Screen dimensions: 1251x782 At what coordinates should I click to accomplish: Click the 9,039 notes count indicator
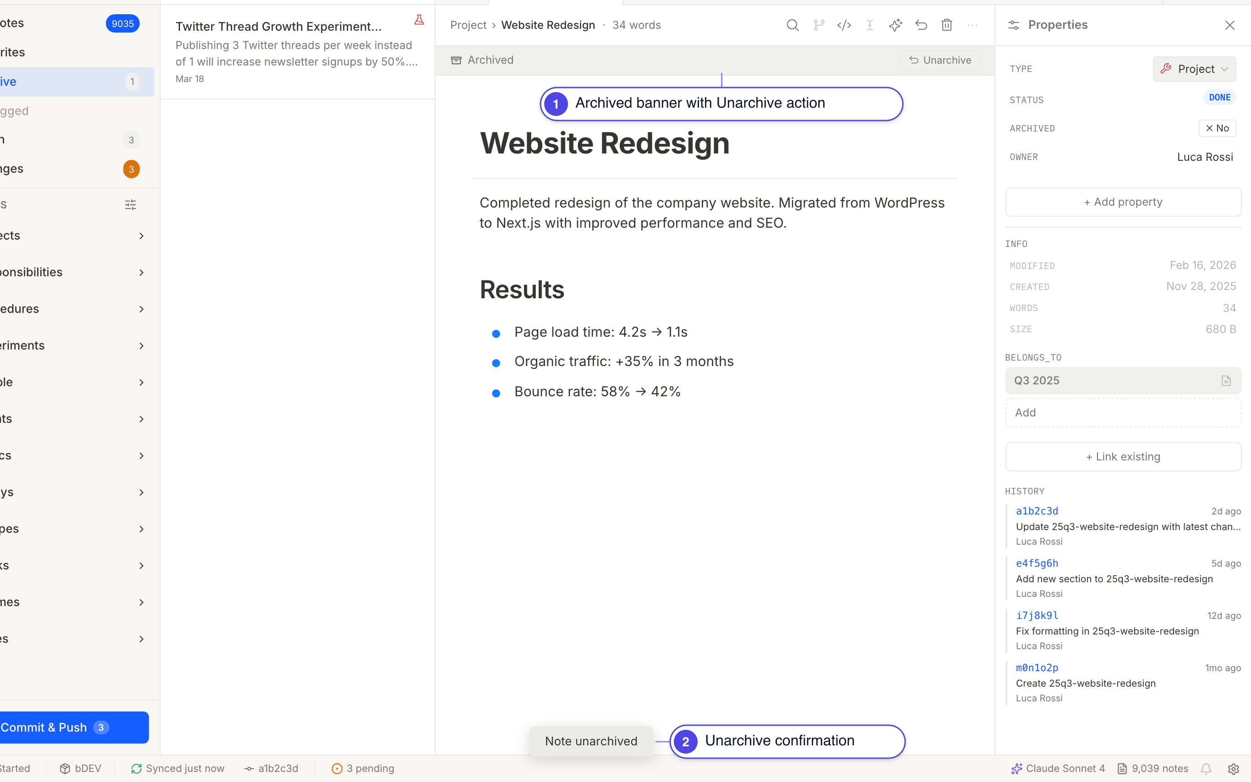[1153, 769]
